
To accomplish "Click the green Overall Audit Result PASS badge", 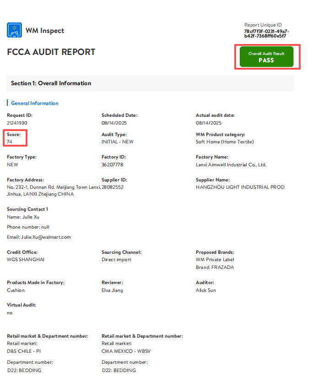I will point(266,57).
